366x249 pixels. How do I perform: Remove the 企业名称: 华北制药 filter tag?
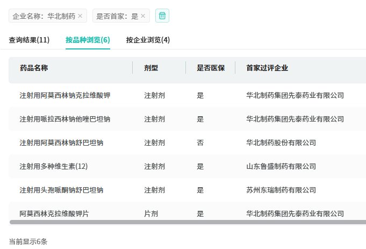tap(80, 16)
